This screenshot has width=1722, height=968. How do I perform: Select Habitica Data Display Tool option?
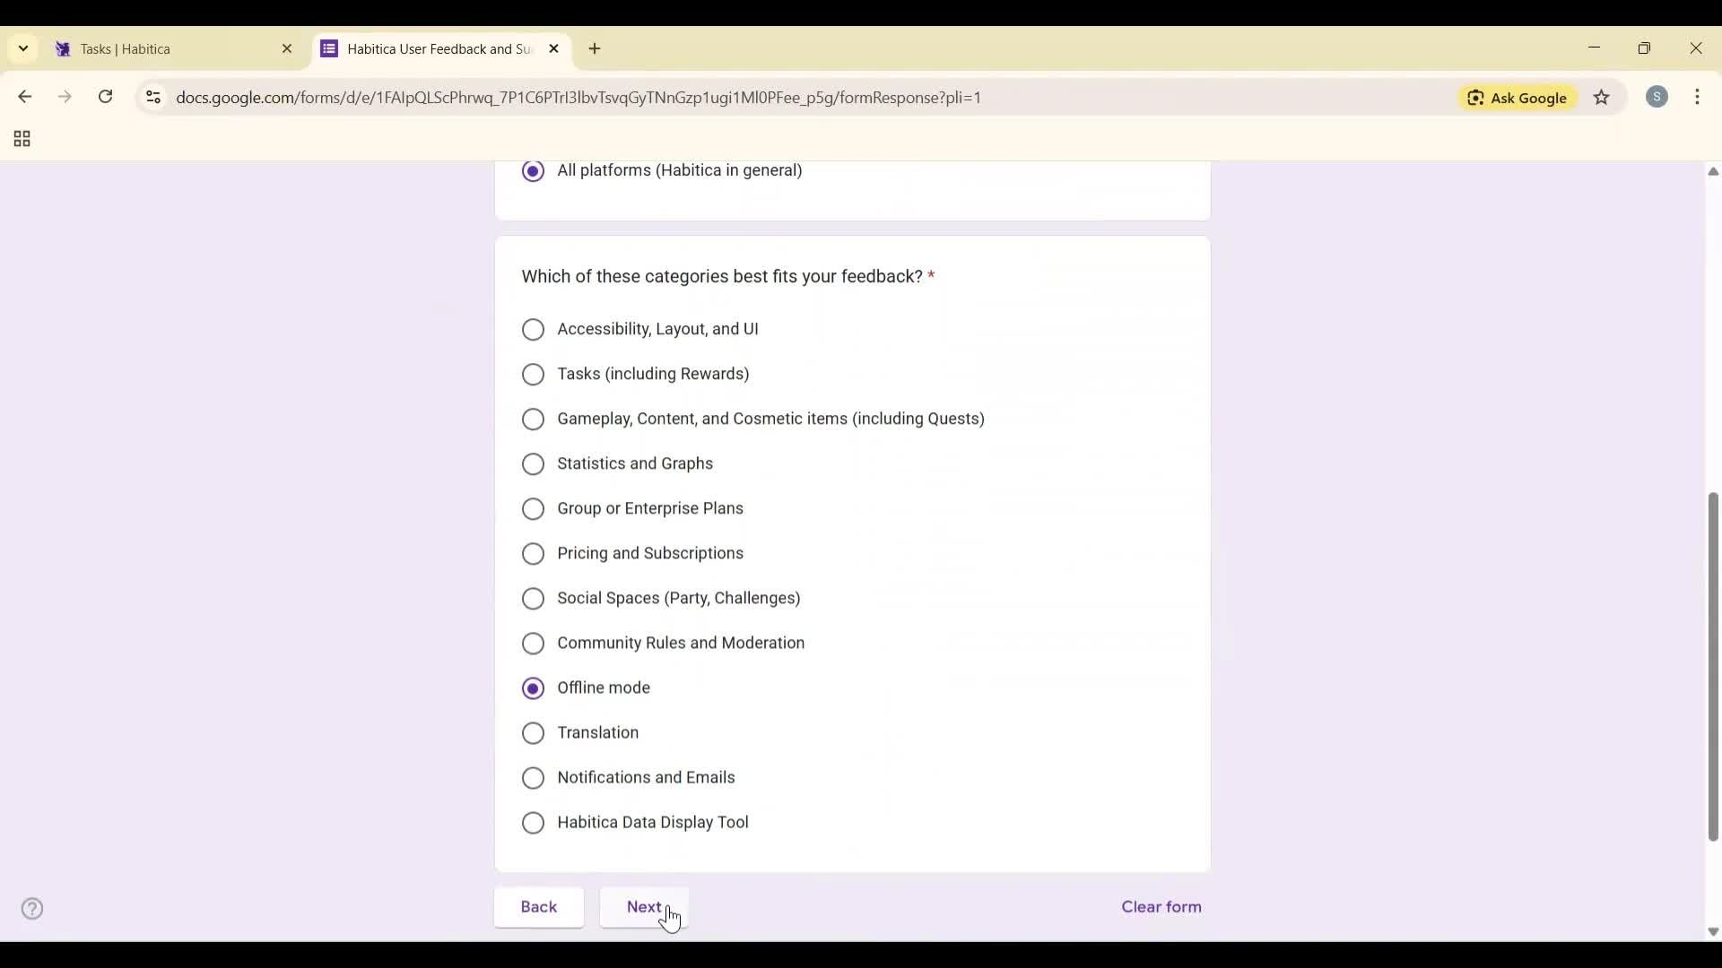(533, 823)
